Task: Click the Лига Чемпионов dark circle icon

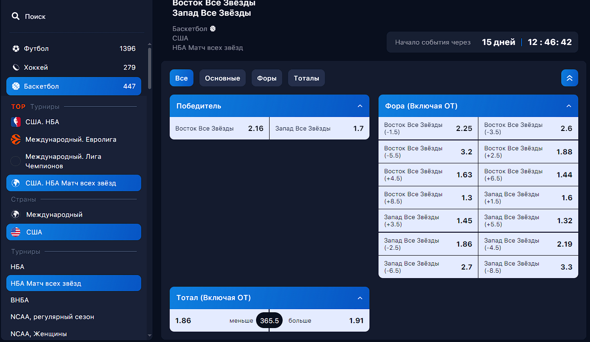Action: pos(16,161)
